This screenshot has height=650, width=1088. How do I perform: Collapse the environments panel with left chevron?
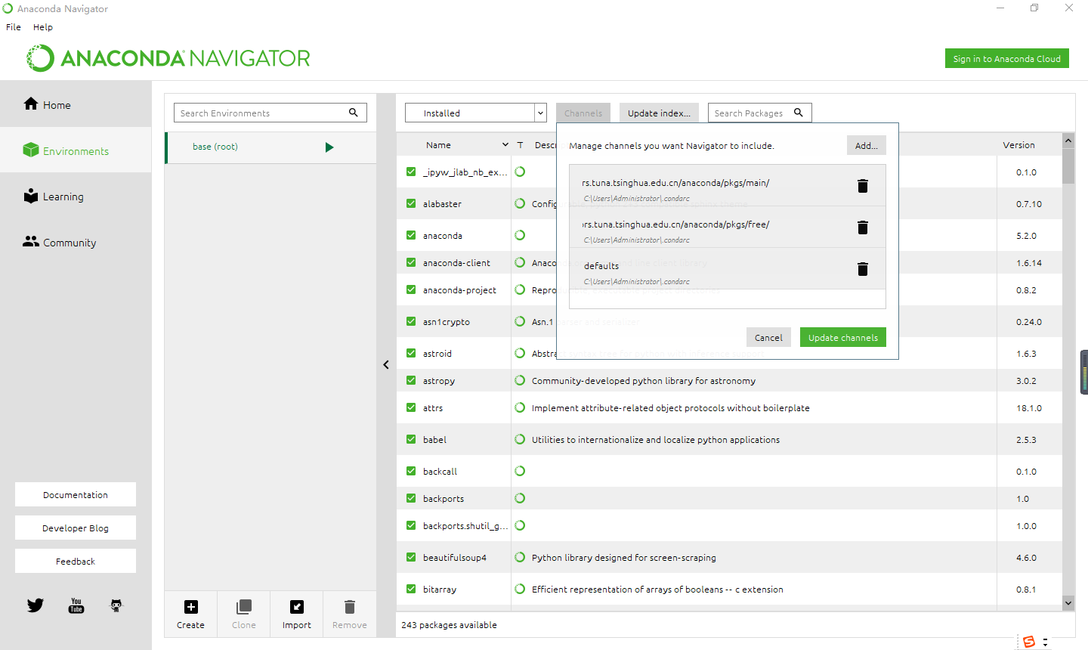coord(386,364)
